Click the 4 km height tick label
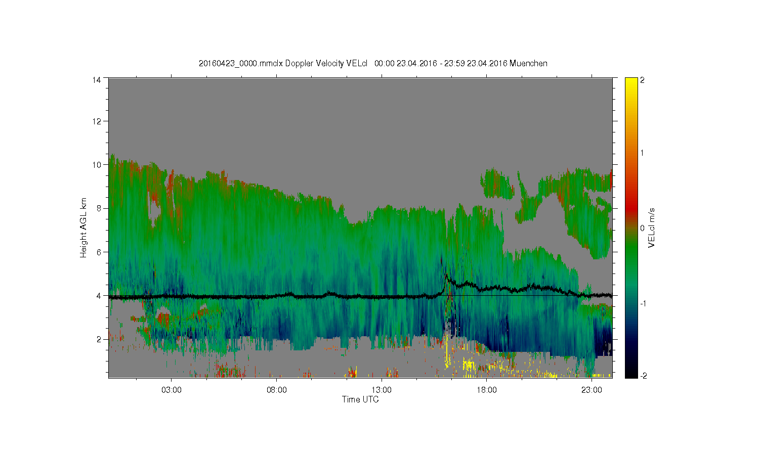 [99, 296]
